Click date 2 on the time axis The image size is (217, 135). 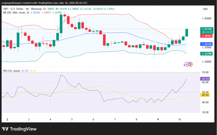[7, 119]
